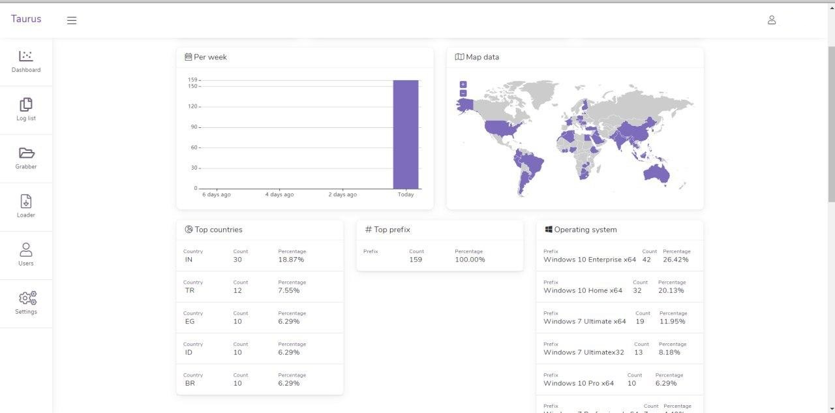Viewport: 835px width, 413px height.
Task: Click the Taurus logo link
Action: (x=26, y=19)
